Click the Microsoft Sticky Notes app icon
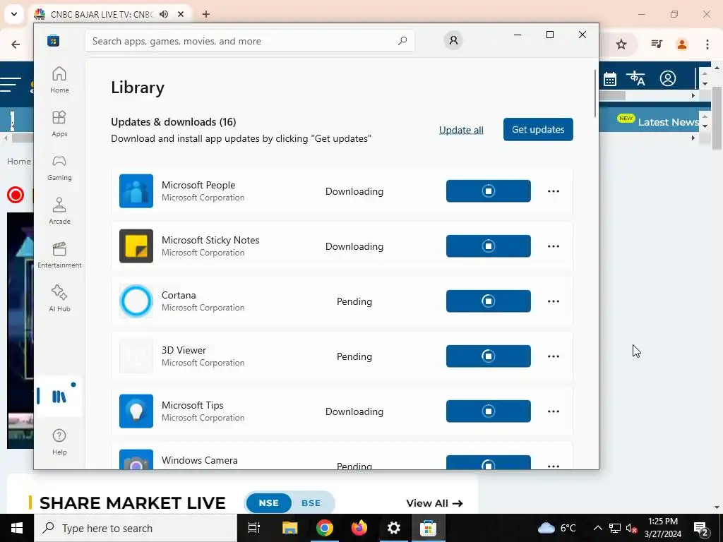This screenshot has width=723, height=542. [x=136, y=246]
